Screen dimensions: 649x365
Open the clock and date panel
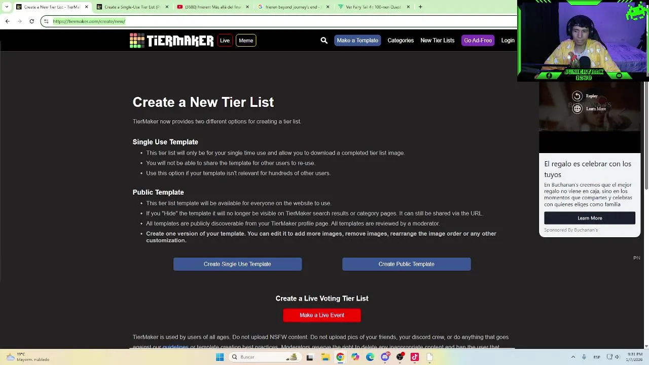click(x=634, y=357)
